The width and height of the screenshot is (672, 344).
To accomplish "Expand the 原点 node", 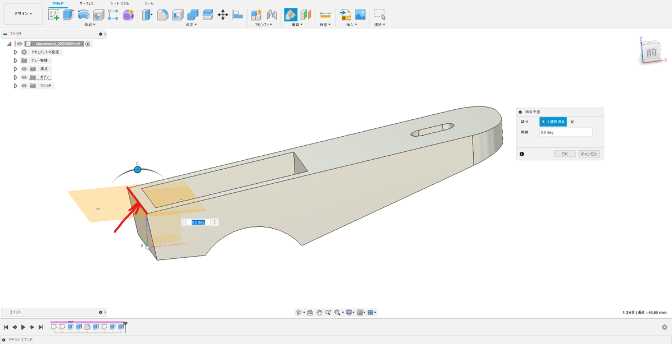I will [x=16, y=69].
